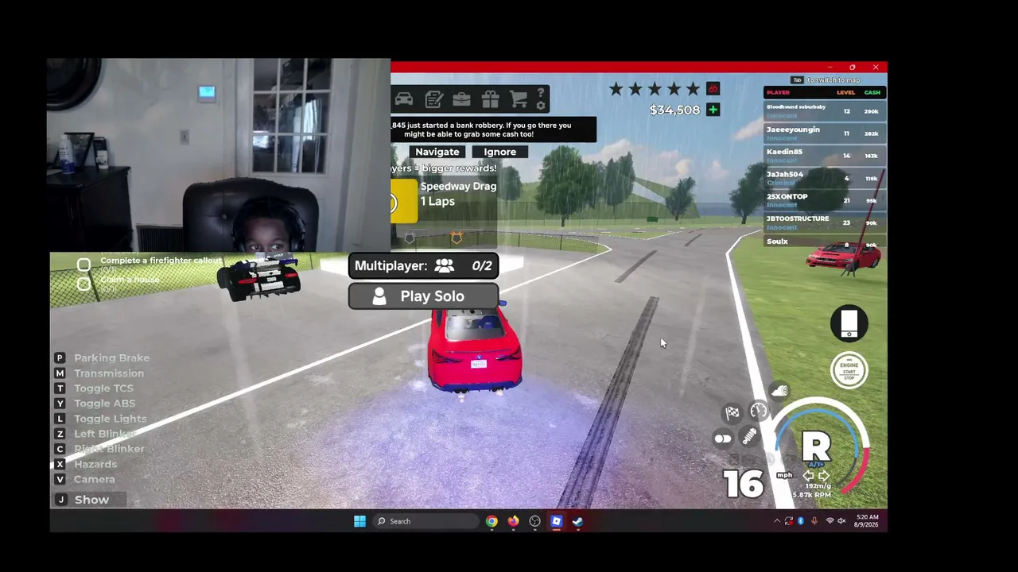
Task: Open Firefox from the taskbar
Action: point(513,521)
